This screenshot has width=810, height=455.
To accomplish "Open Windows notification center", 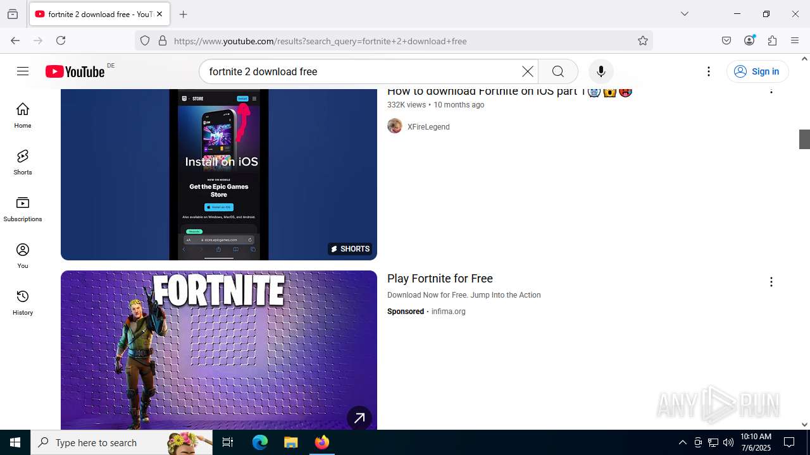I will click(x=789, y=442).
